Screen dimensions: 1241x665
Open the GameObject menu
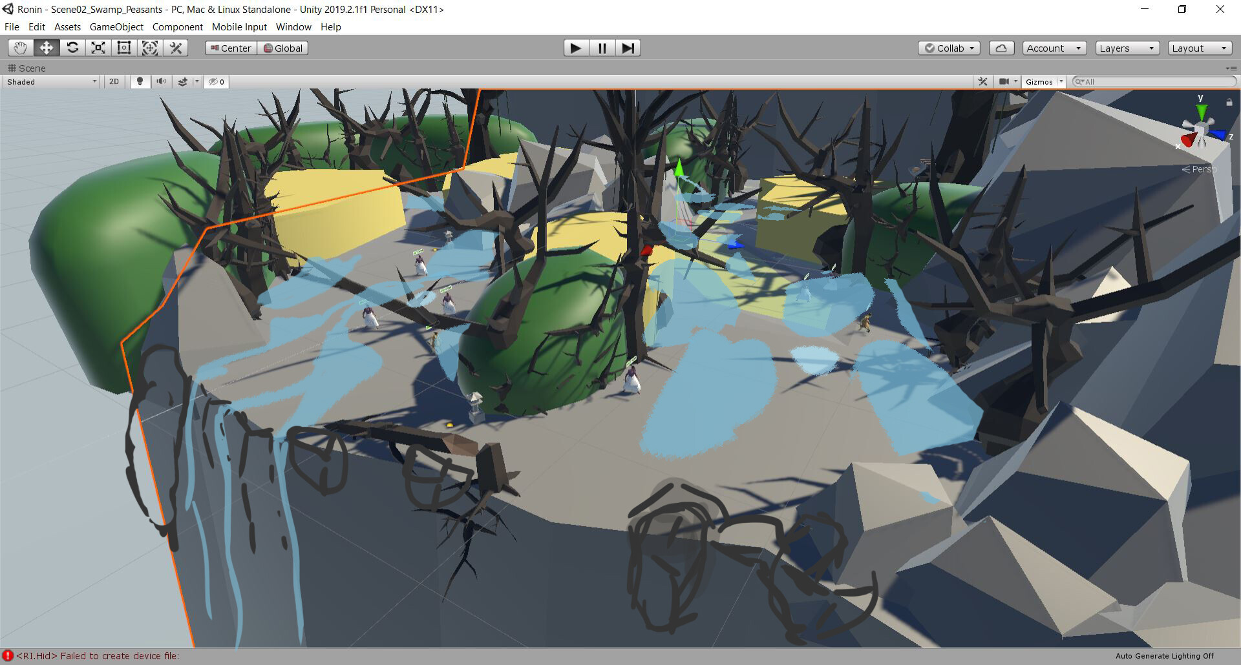click(116, 26)
